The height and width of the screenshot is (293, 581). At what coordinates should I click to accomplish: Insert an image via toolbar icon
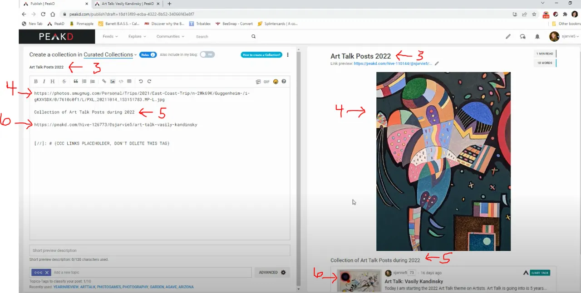pos(113,82)
